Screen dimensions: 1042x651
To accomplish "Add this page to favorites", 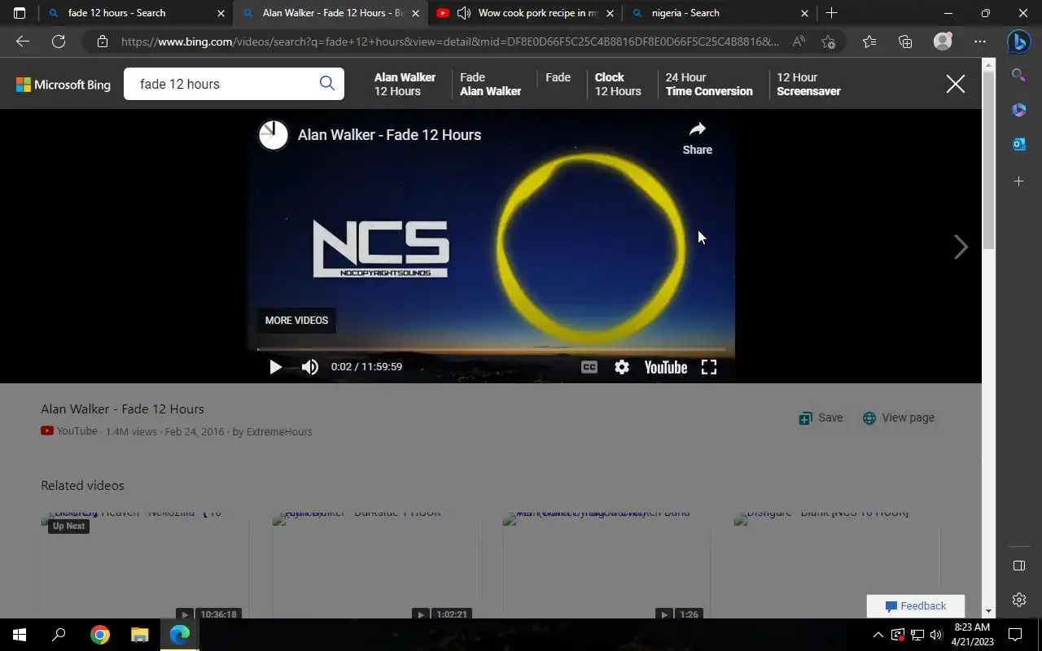I will click(828, 42).
